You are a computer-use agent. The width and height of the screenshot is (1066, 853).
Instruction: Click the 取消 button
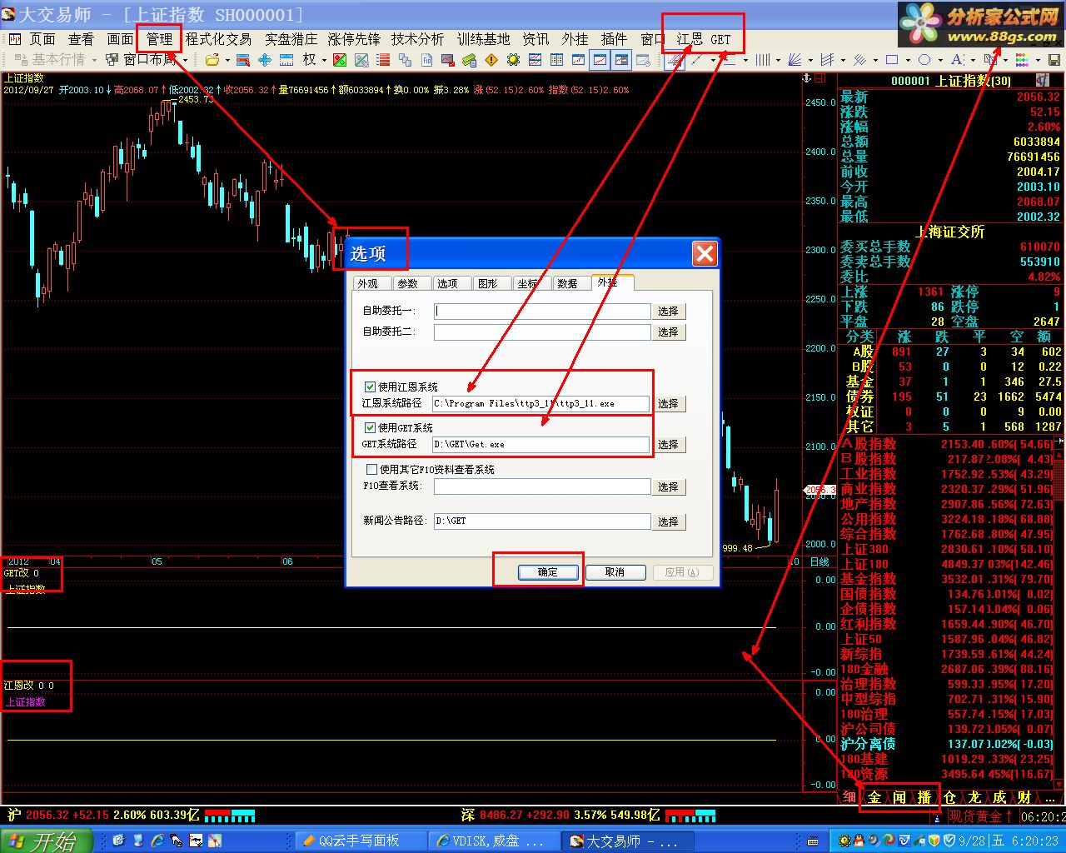pyautogui.click(x=615, y=571)
